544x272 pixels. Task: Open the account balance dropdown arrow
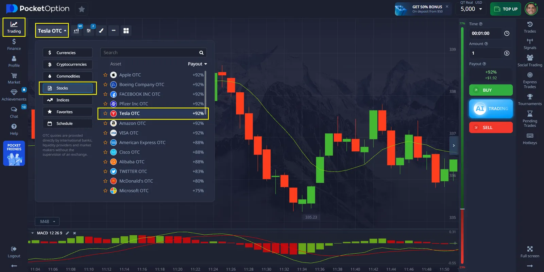480,9
